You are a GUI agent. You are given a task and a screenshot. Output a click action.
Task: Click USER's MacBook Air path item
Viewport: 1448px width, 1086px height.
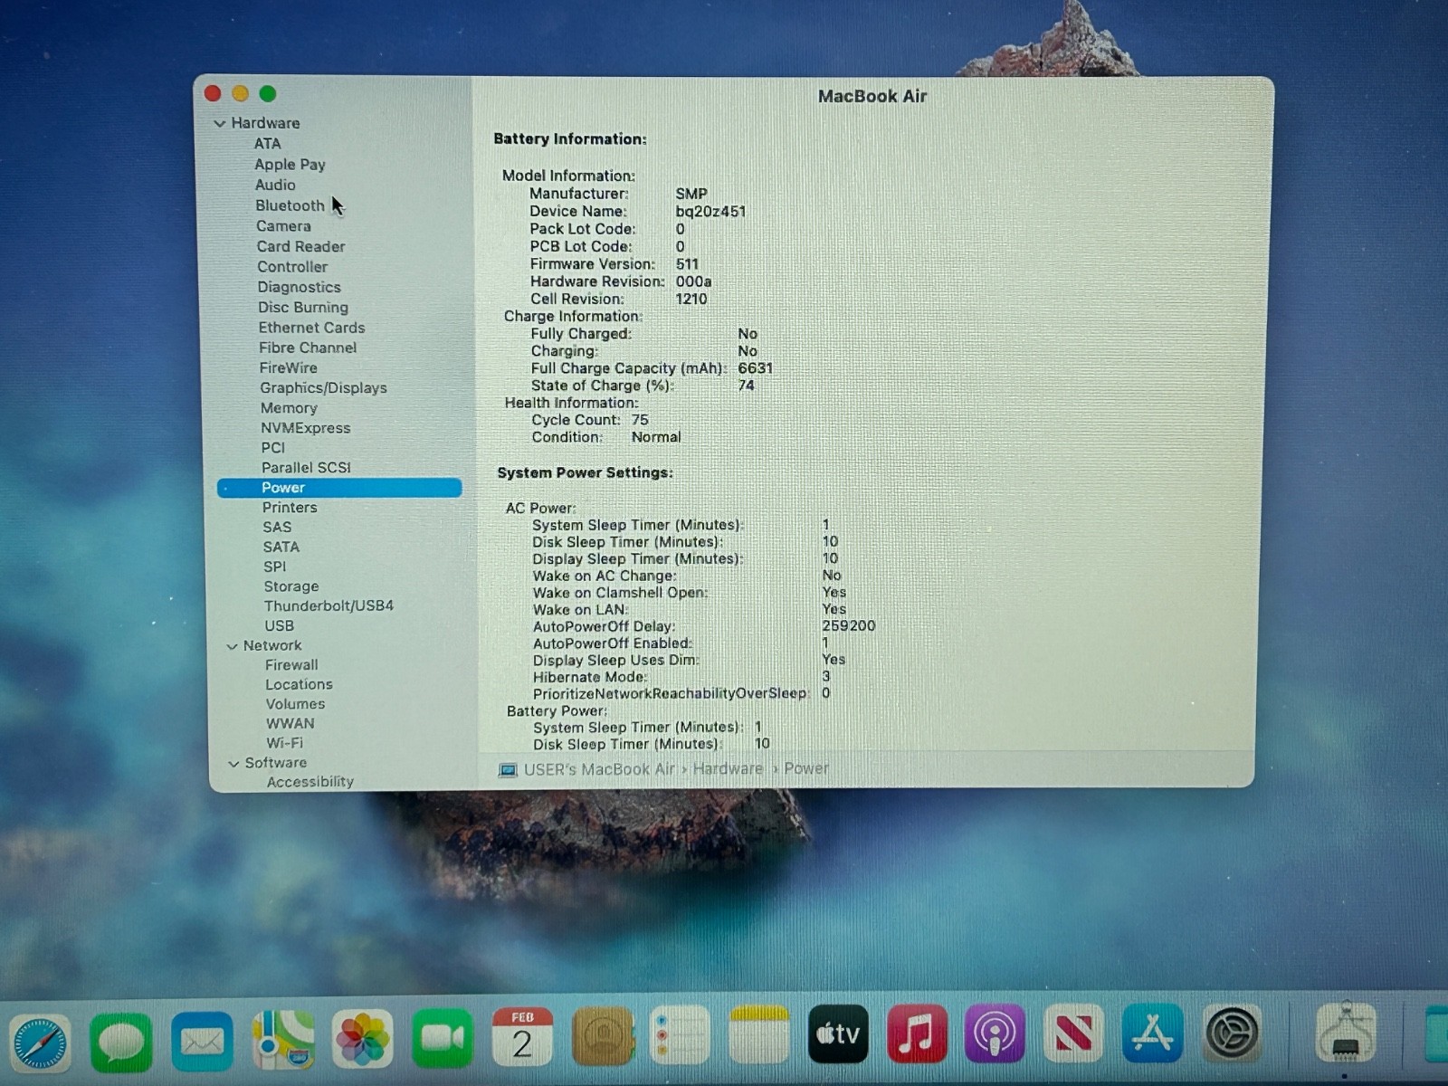point(598,769)
